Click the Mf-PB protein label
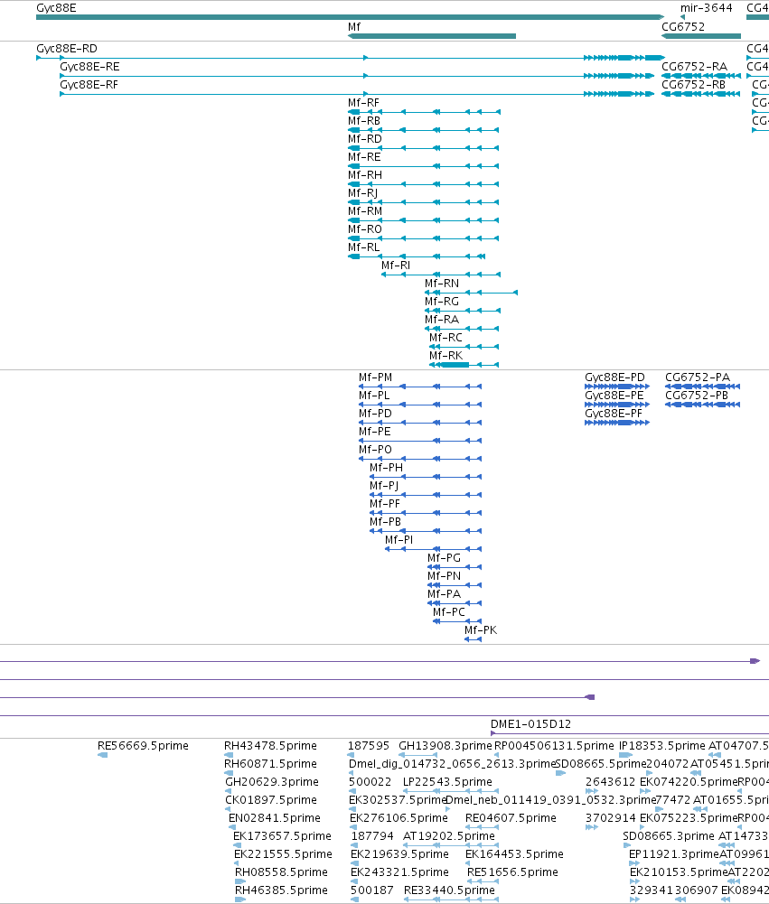Viewport: 769px width, 904px height. 385,522
